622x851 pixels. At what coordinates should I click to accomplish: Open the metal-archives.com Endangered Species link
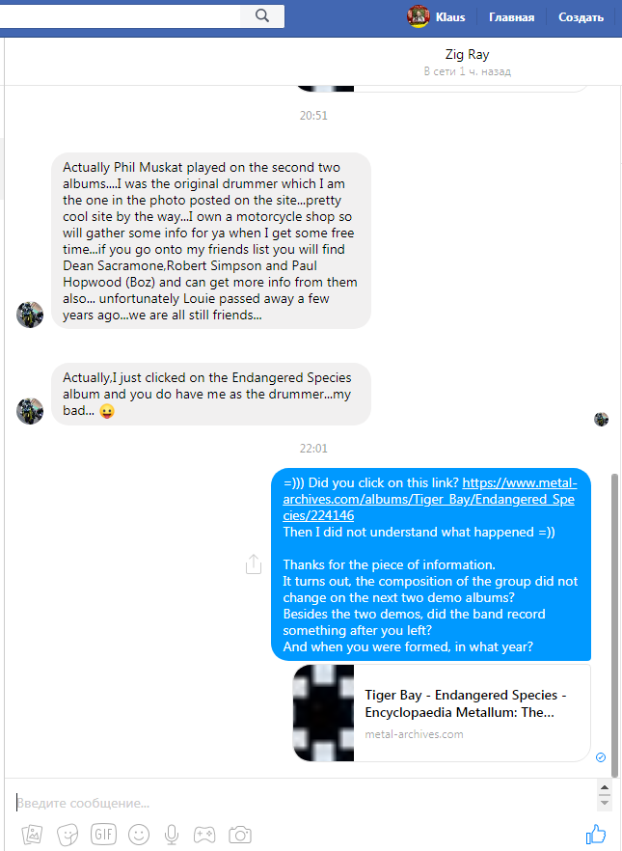(429, 499)
